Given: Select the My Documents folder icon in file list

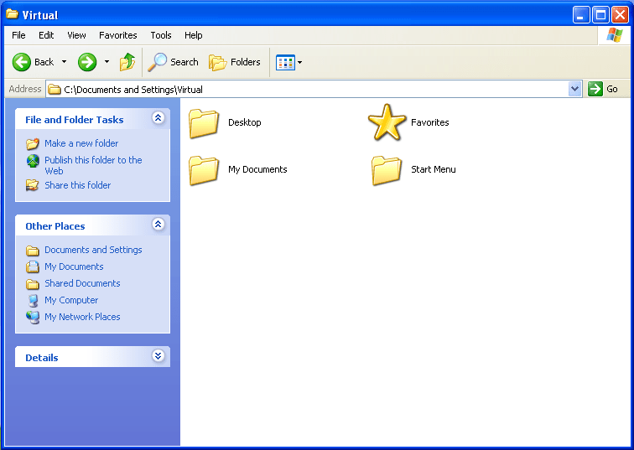Looking at the screenshot, I should (x=204, y=170).
